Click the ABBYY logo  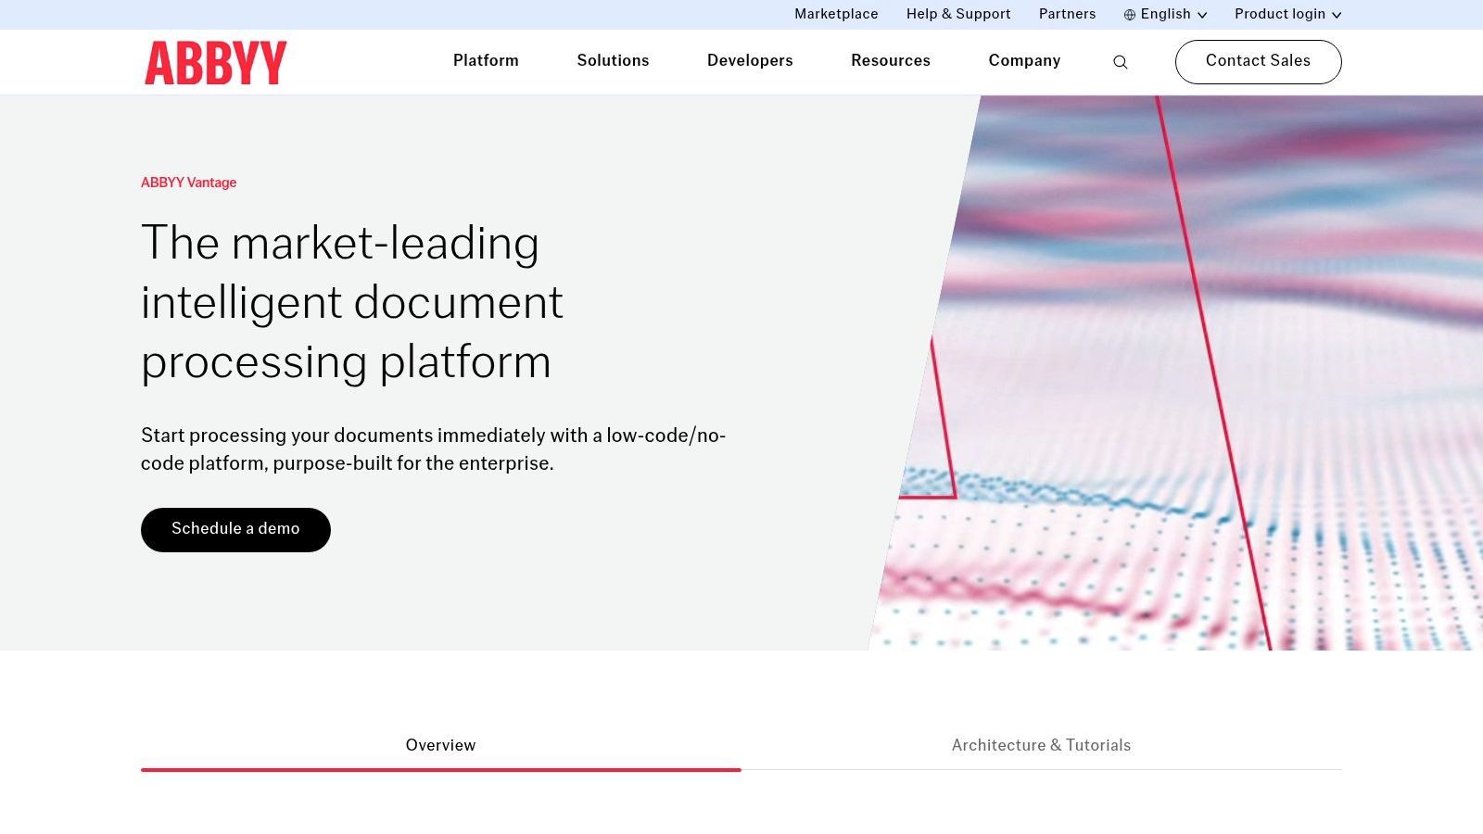click(216, 62)
